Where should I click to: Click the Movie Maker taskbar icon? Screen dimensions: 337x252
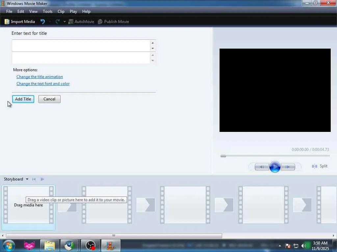(111, 245)
